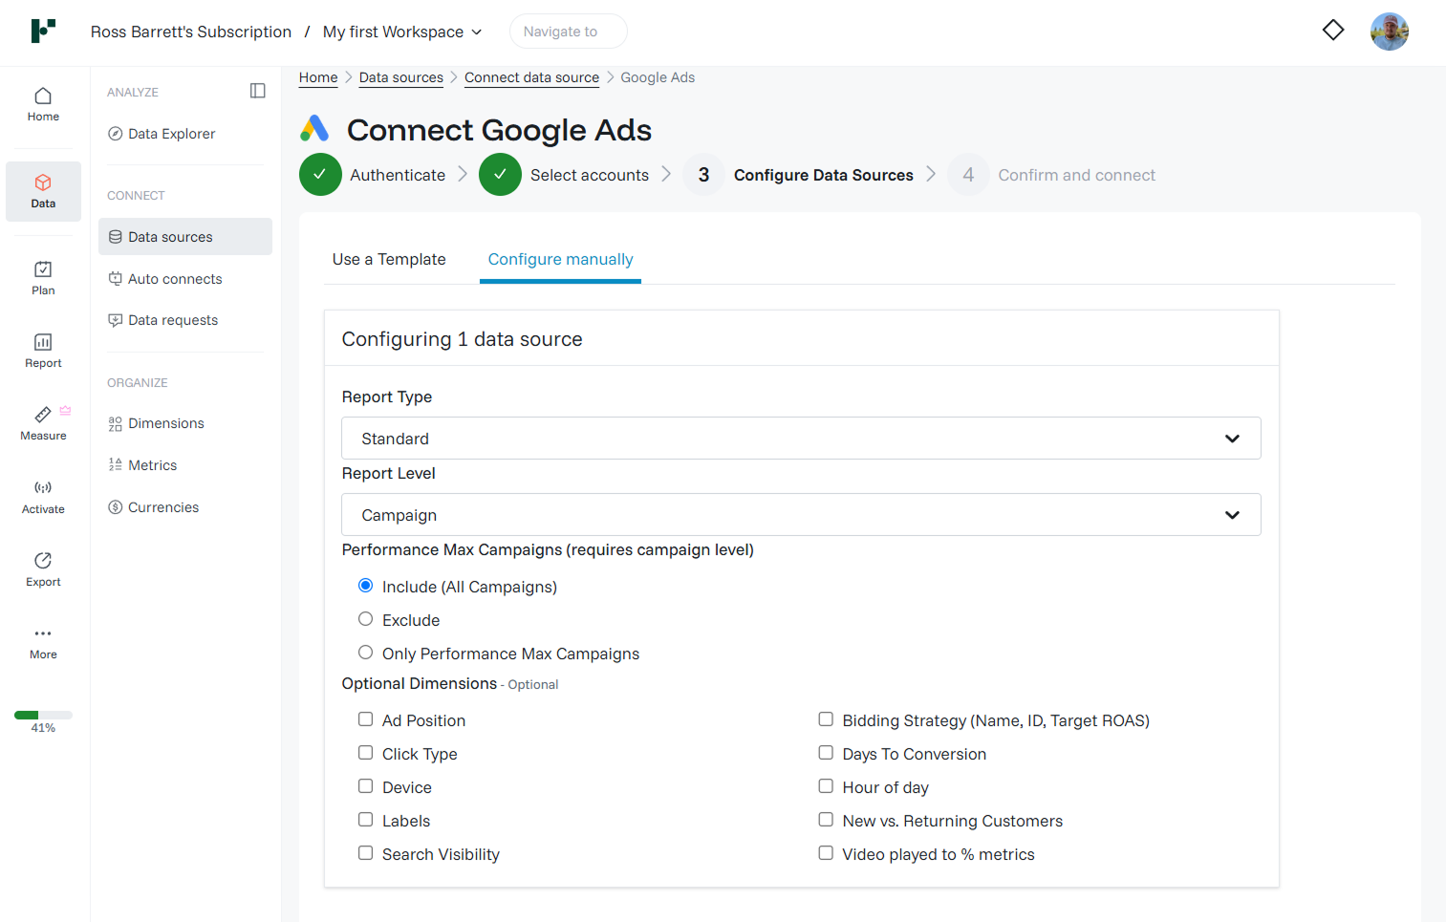This screenshot has height=922, width=1446.
Task: Click the app logo in top-left corner
Action: [43, 31]
